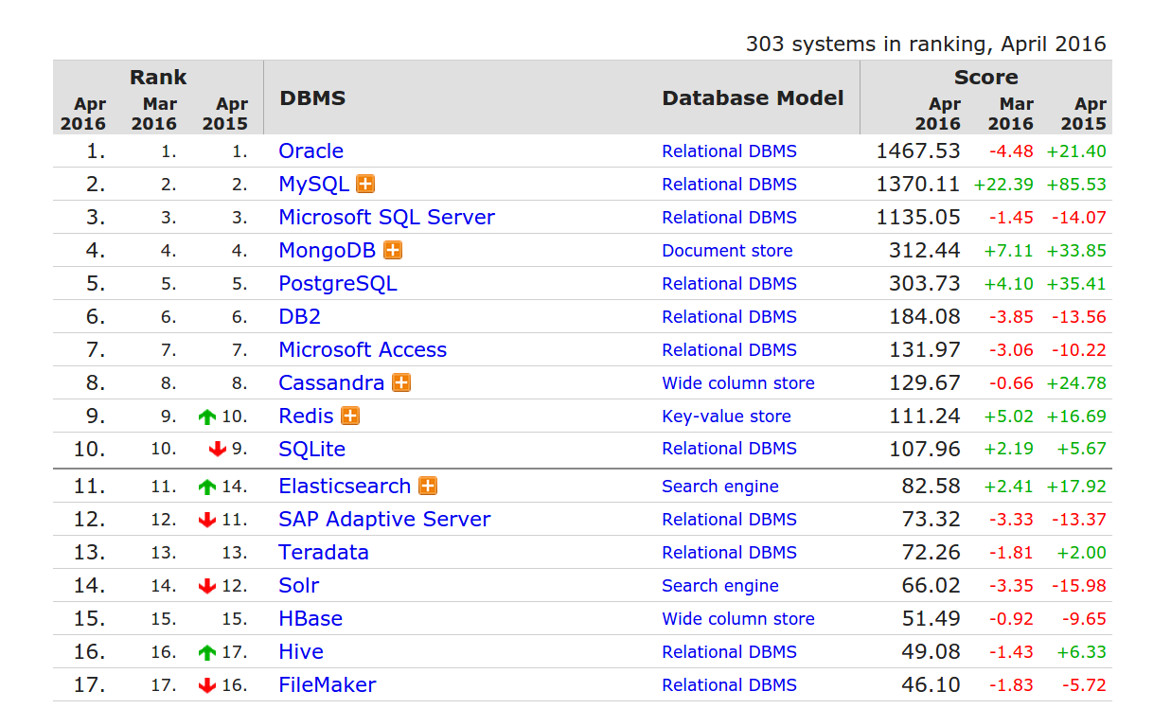Screen dimensions: 1171x709
Task: Click Redis's score 111.24
Action: tap(925, 417)
